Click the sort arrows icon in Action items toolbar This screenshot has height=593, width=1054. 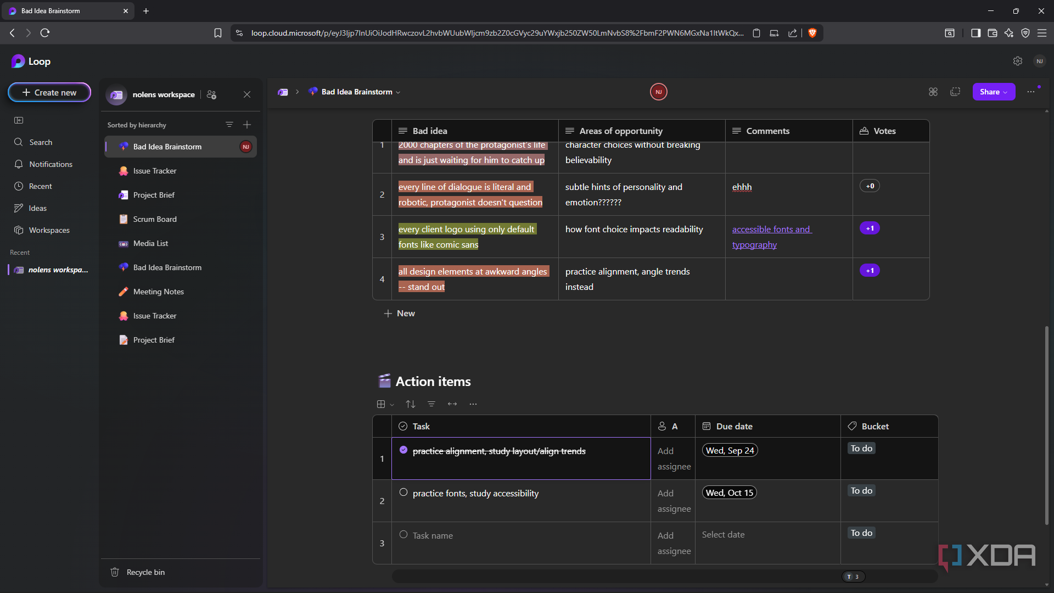click(x=411, y=404)
